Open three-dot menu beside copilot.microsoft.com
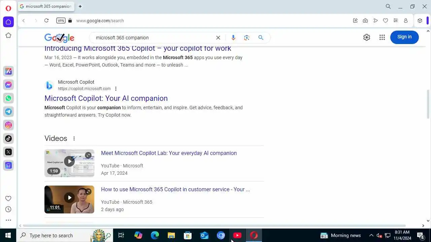The image size is (431, 242). tap(116, 89)
